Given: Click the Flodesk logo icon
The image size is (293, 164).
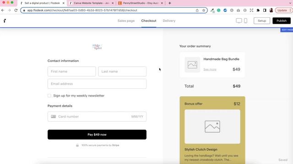Looking at the screenshot, I should click(5, 20).
